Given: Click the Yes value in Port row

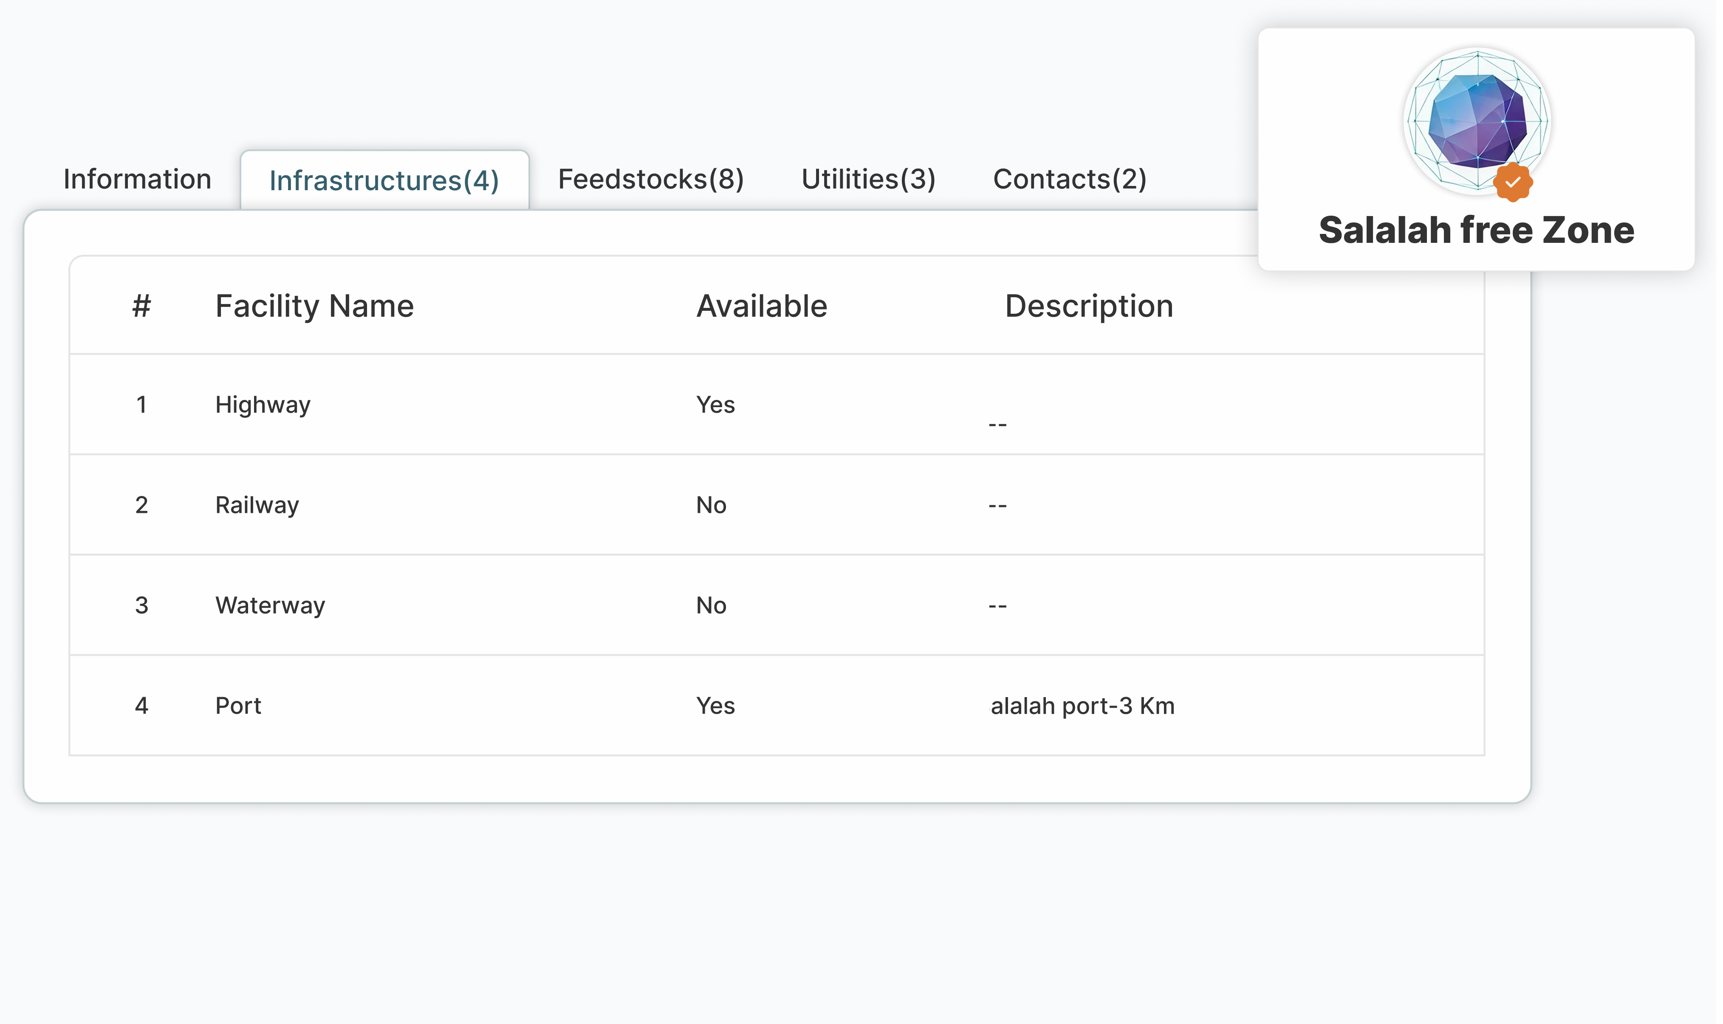Looking at the screenshot, I should [x=716, y=706].
